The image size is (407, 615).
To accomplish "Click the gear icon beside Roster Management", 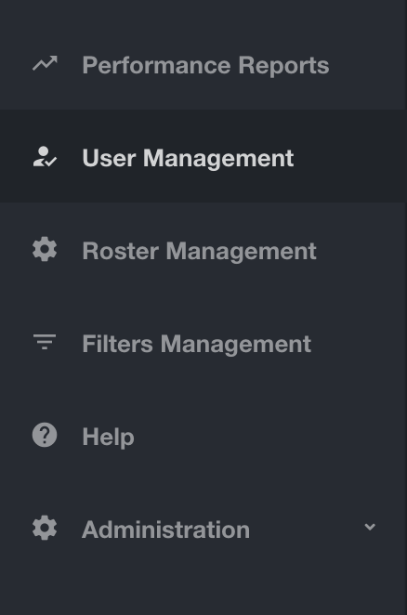I will click(45, 249).
